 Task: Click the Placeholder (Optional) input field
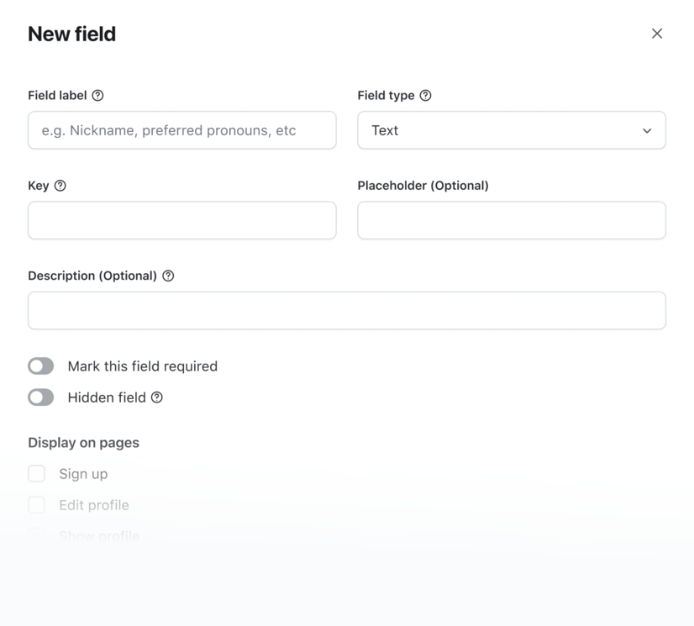pos(512,220)
